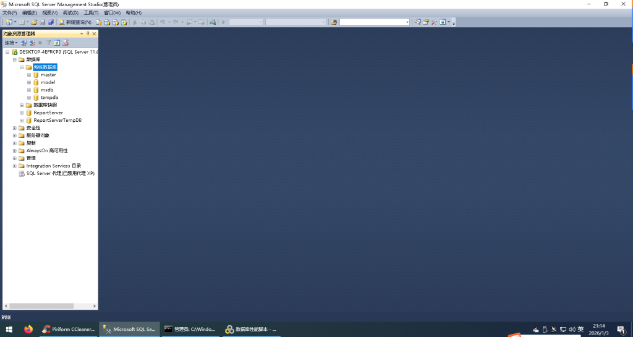Select the tempdb database in the tree
Image resolution: width=633 pixels, height=337 pixels.
pyautogui.click(x=49, y=98)
